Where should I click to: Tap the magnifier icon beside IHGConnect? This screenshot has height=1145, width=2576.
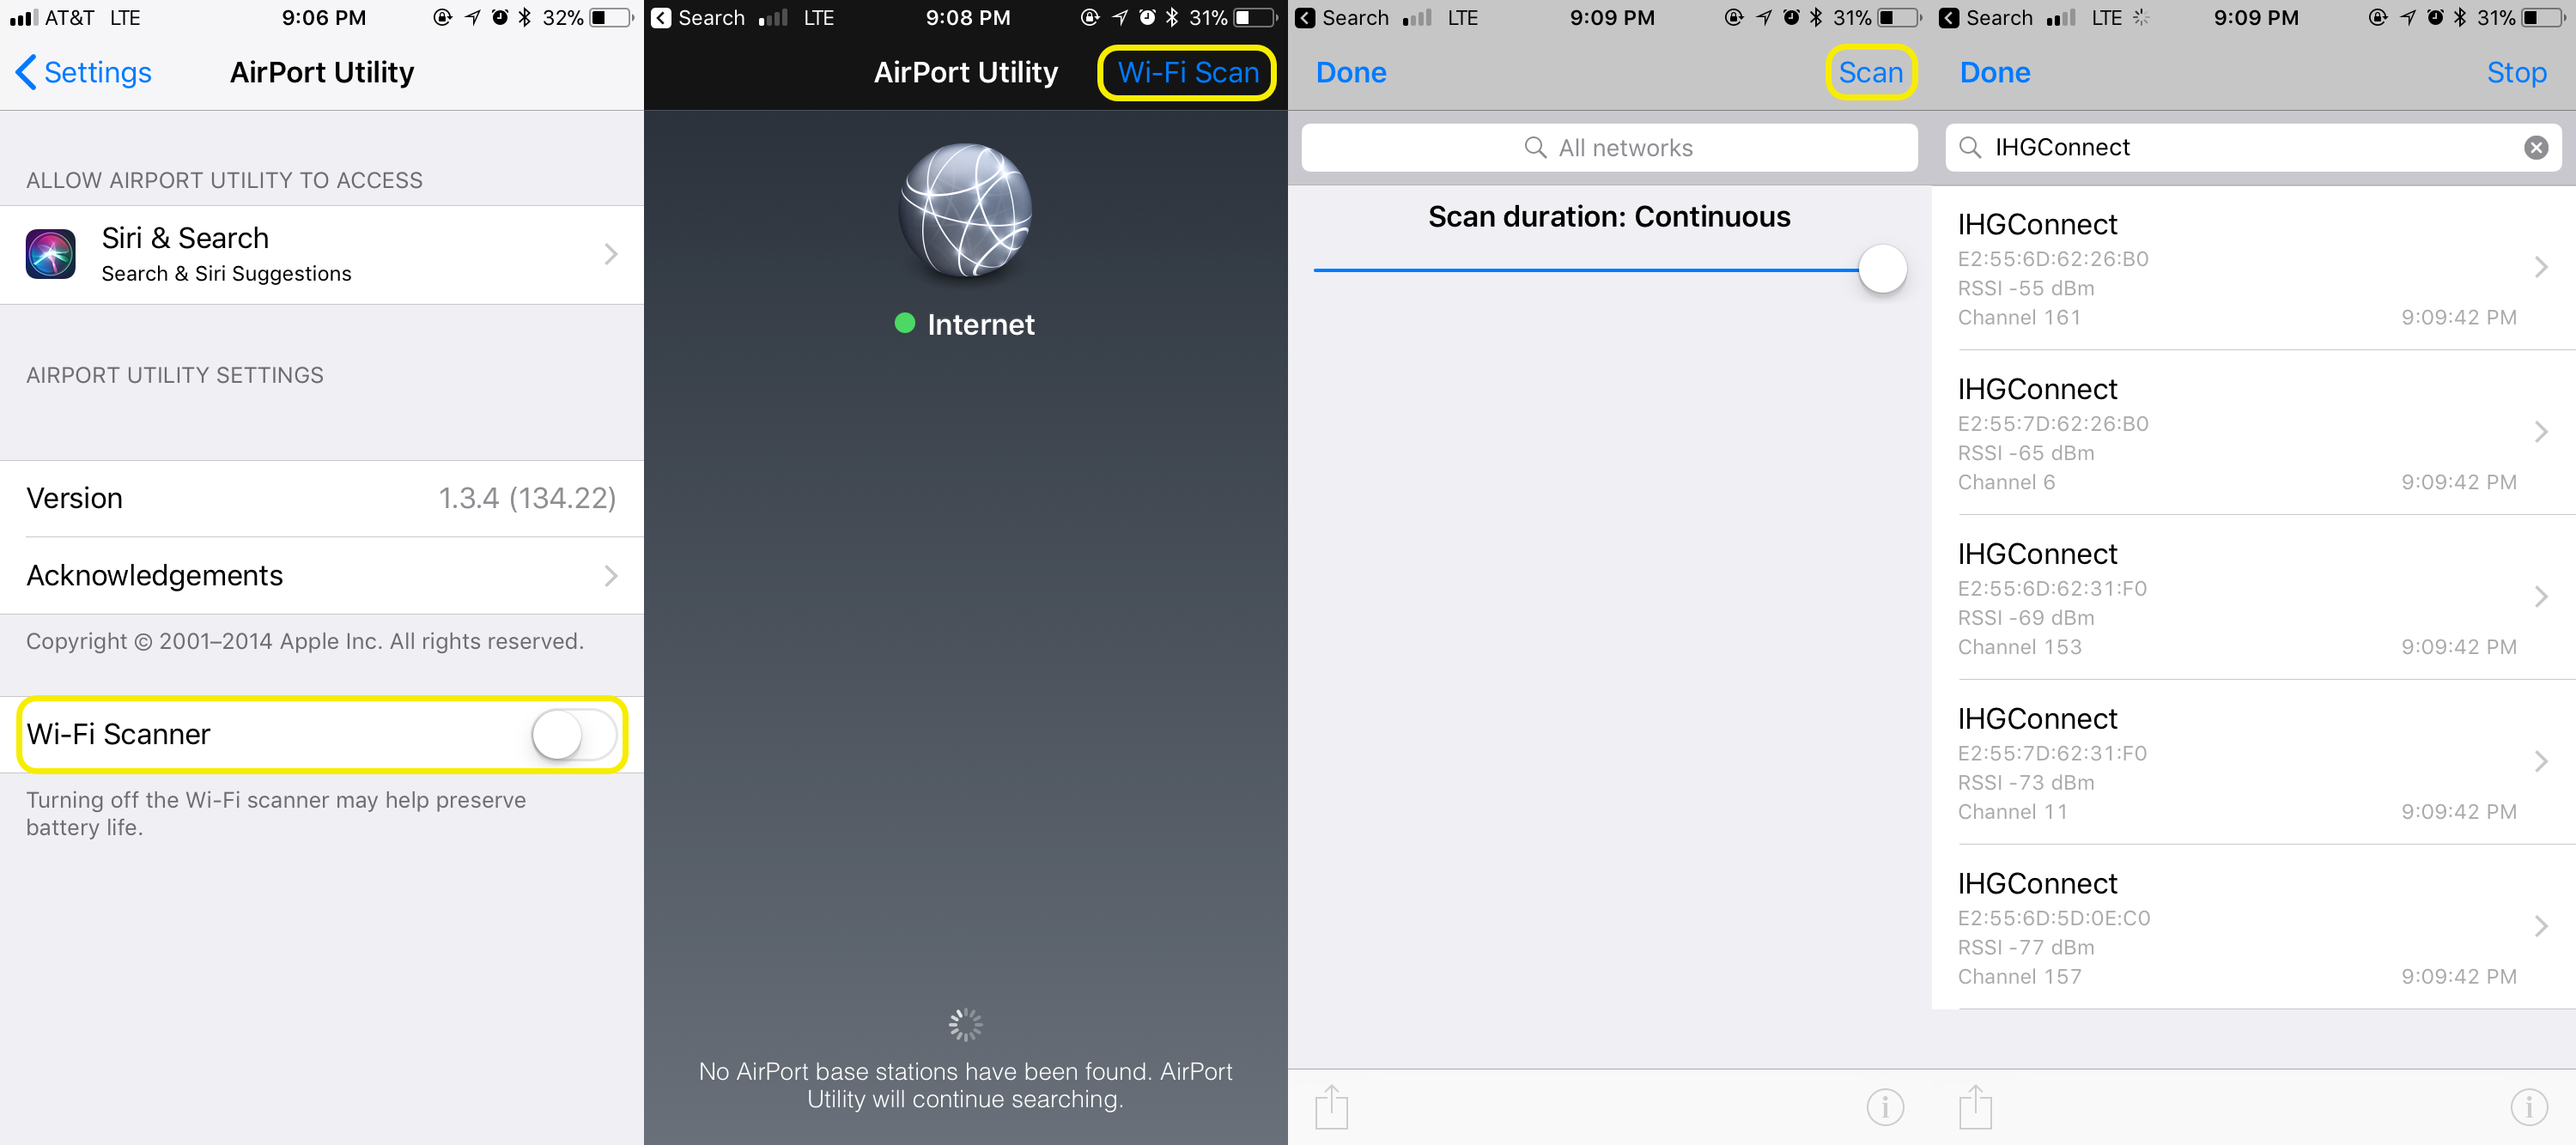(x=1970, y=148)
